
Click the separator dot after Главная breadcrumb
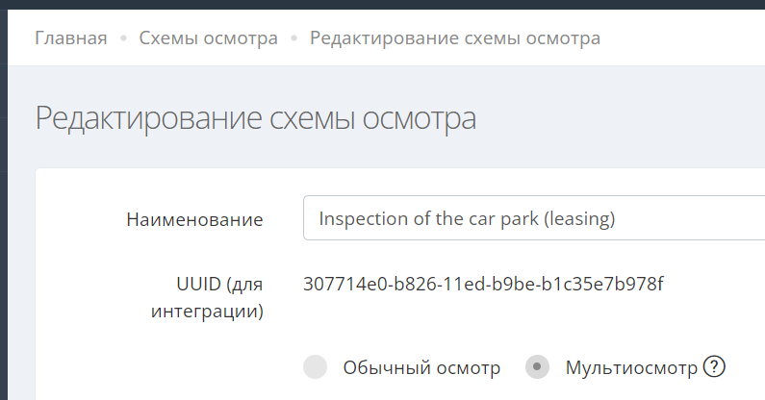pos(123,38)
